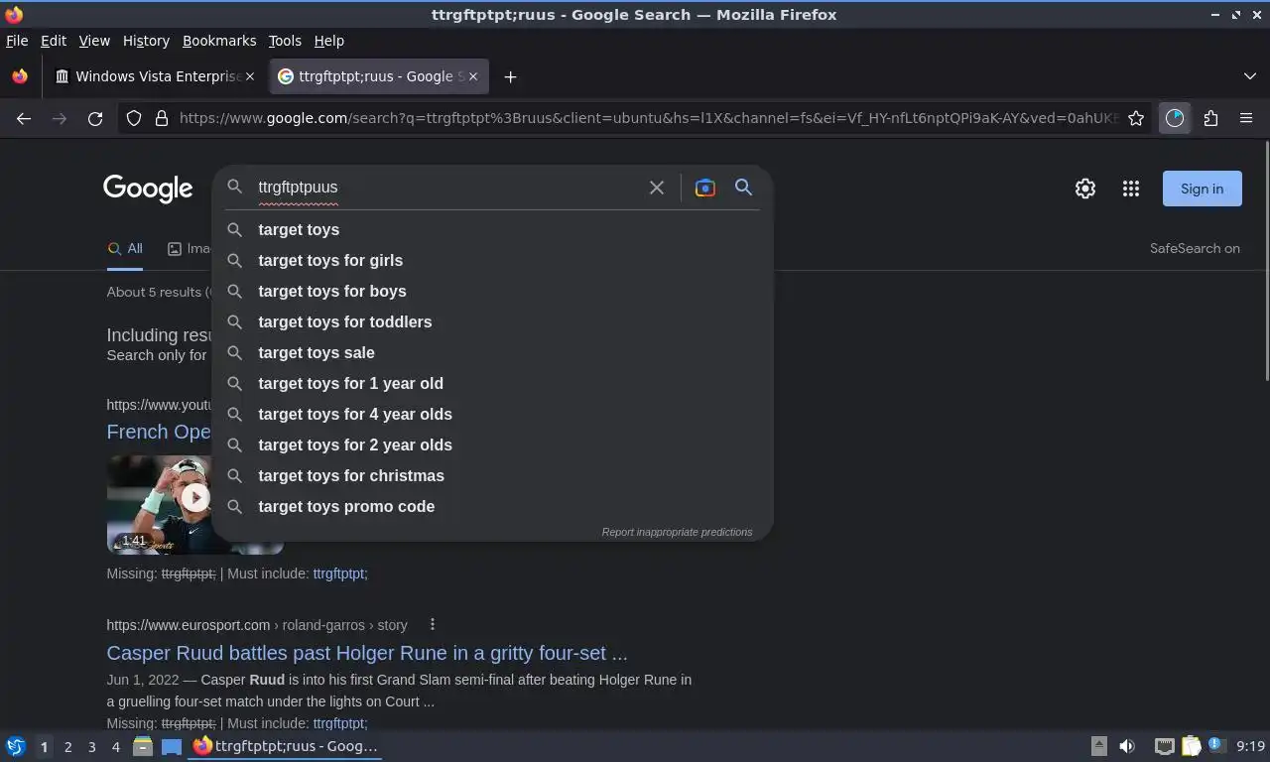Open the History menu
The height and width of the screenshot is (762, 1270).
pyautogui.click(x=146, y=41)
